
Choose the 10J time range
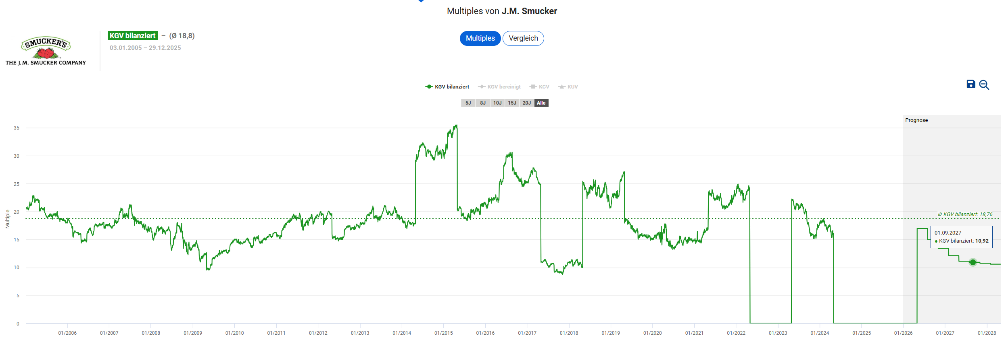click(x=497, y=103)
